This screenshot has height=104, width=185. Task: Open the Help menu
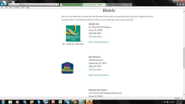coord(28,8)
